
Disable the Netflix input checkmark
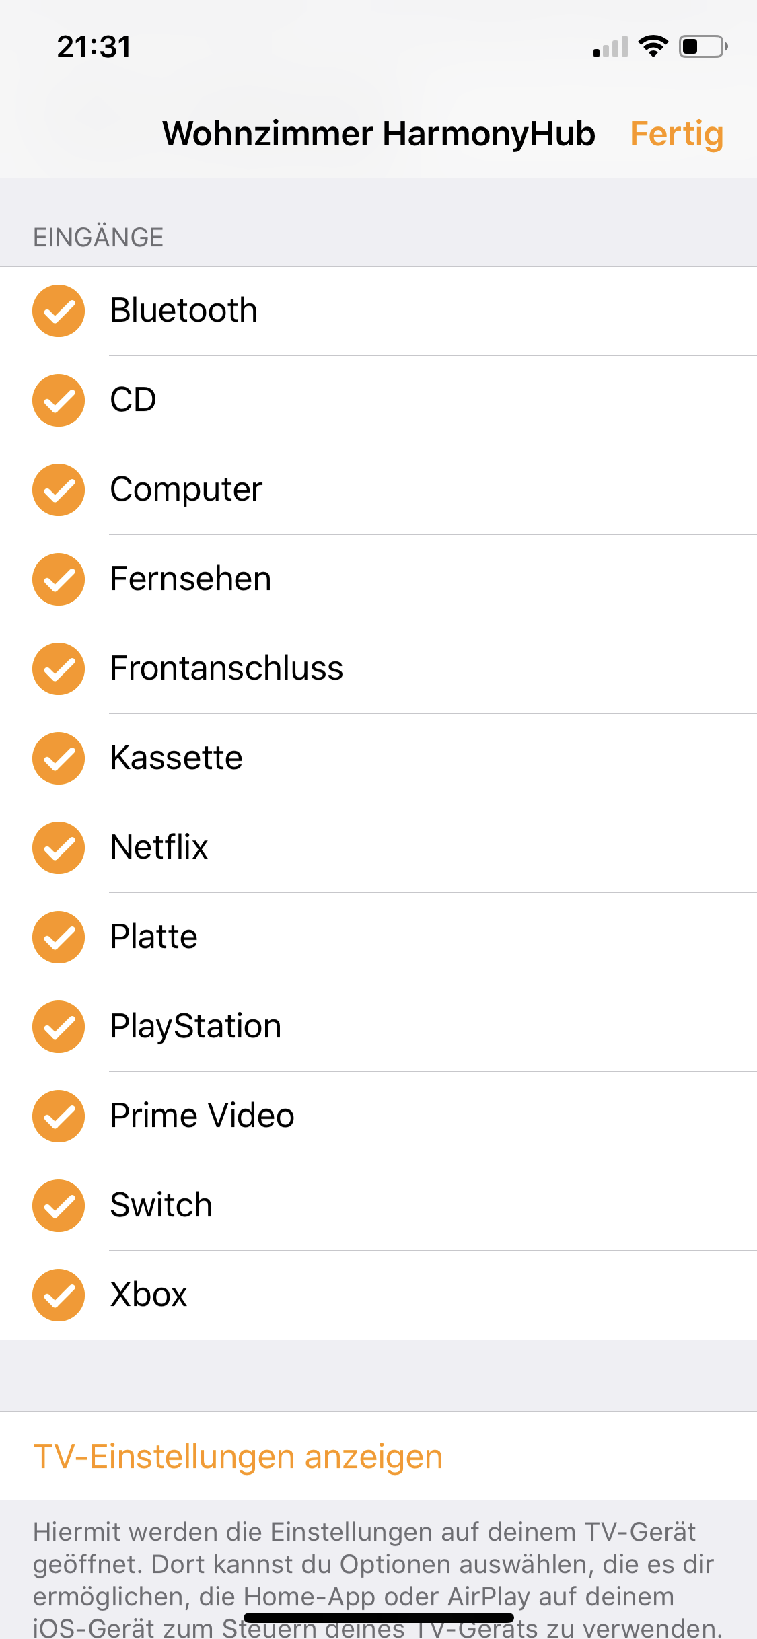59,848
